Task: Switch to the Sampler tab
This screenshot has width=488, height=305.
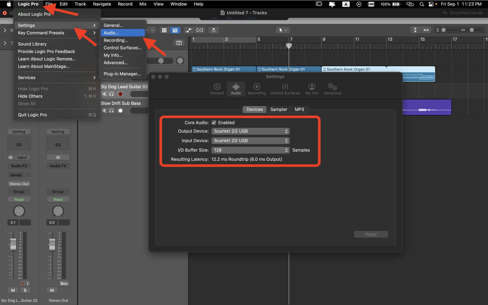Action: tap(278, 110)
